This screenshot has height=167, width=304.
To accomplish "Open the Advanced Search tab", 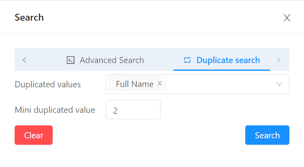I will (x=105, y=60).
